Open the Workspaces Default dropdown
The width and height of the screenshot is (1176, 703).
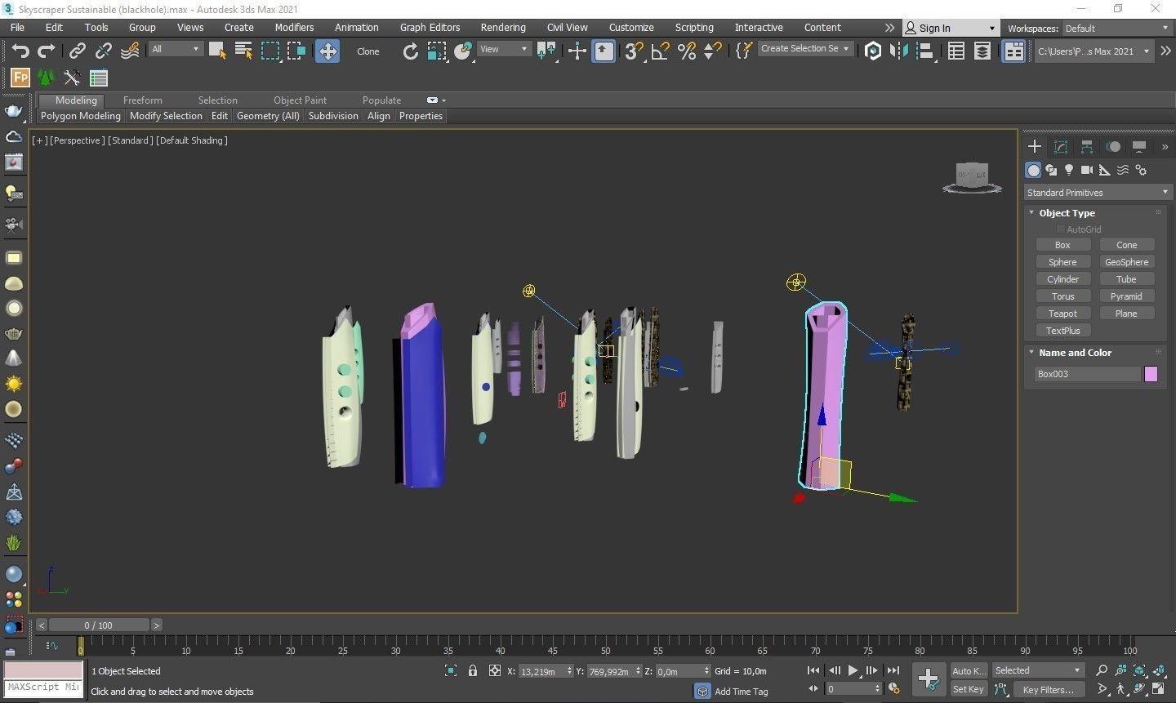coord(1116,28)
